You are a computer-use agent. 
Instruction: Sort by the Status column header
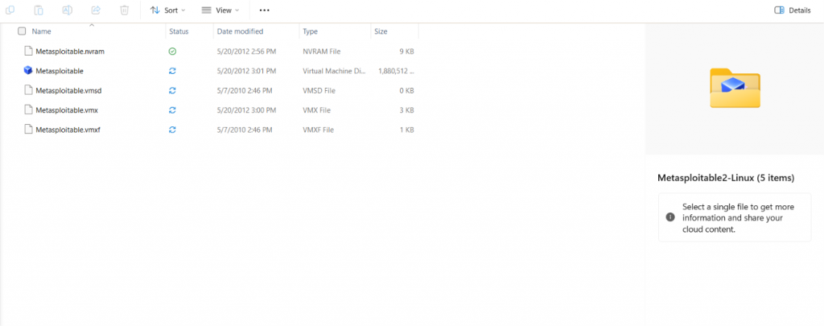click(179, 31)
